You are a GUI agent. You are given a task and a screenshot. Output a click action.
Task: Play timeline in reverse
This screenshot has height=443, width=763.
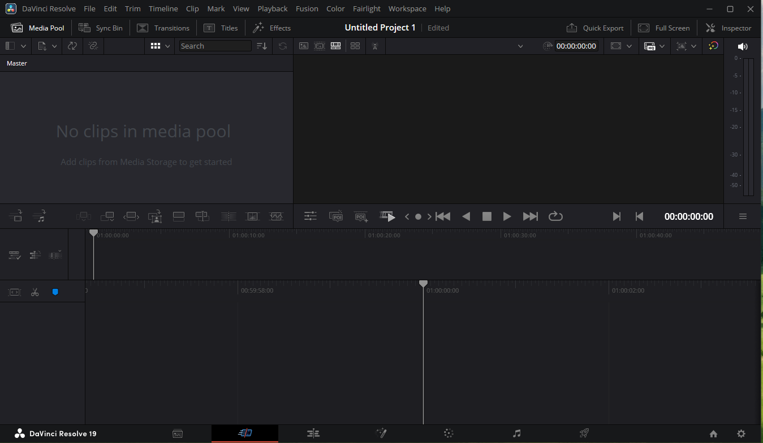click(x=466, y=216)
